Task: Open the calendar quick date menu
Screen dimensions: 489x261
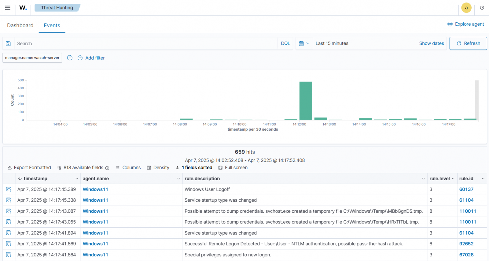Action: 304,43
